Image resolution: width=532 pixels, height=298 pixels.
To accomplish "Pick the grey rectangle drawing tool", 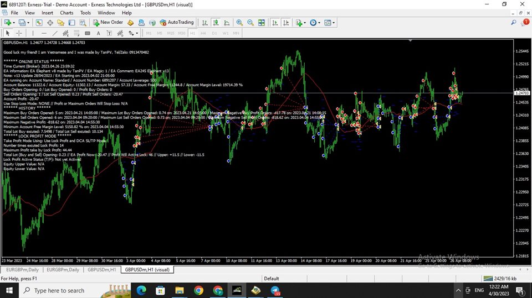I will pyautogui.click(x=87, y=33).
